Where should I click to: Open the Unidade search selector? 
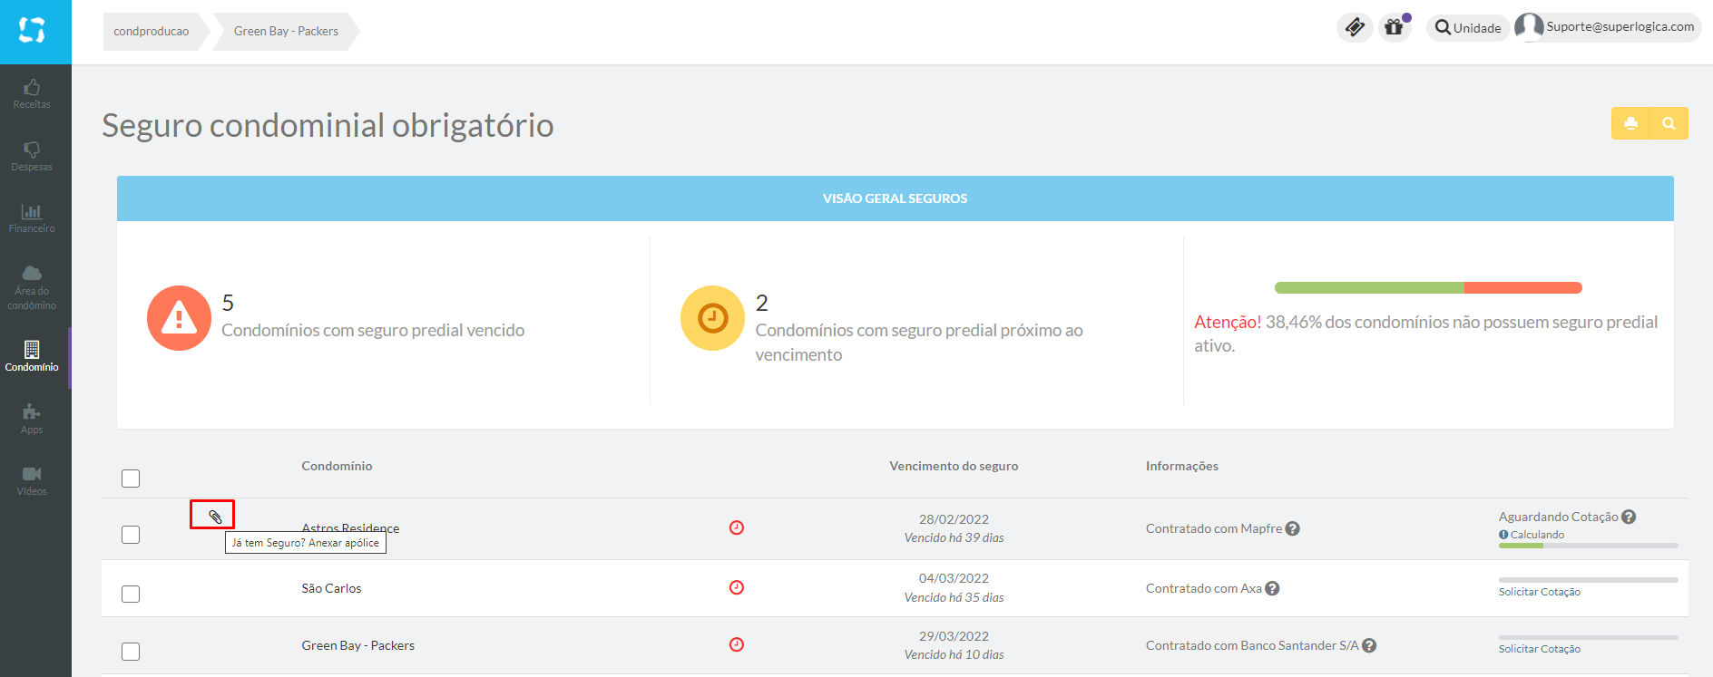tap(1468, 28)
